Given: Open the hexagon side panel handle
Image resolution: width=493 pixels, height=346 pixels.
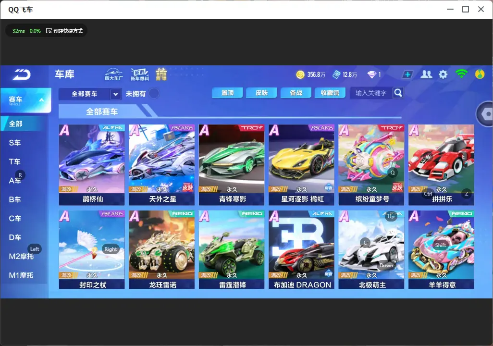Looking at the screenshot, I should [485, 114].
